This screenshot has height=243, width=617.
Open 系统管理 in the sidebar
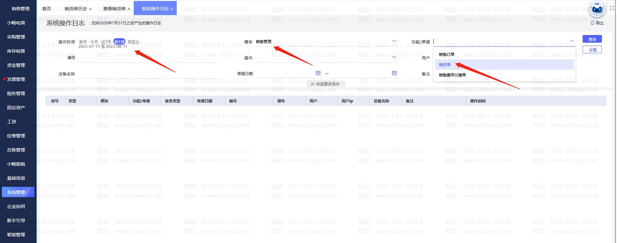[18, 192]
